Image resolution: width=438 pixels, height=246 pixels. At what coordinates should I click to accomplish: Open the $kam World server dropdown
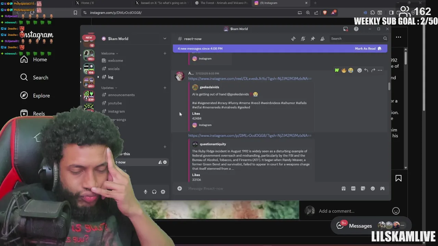tap(134, 39)
